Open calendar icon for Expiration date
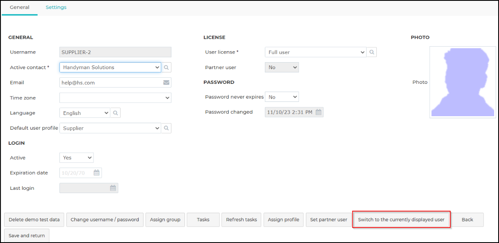The height and width of the screenshot is (243, 499). coord(97,173)
